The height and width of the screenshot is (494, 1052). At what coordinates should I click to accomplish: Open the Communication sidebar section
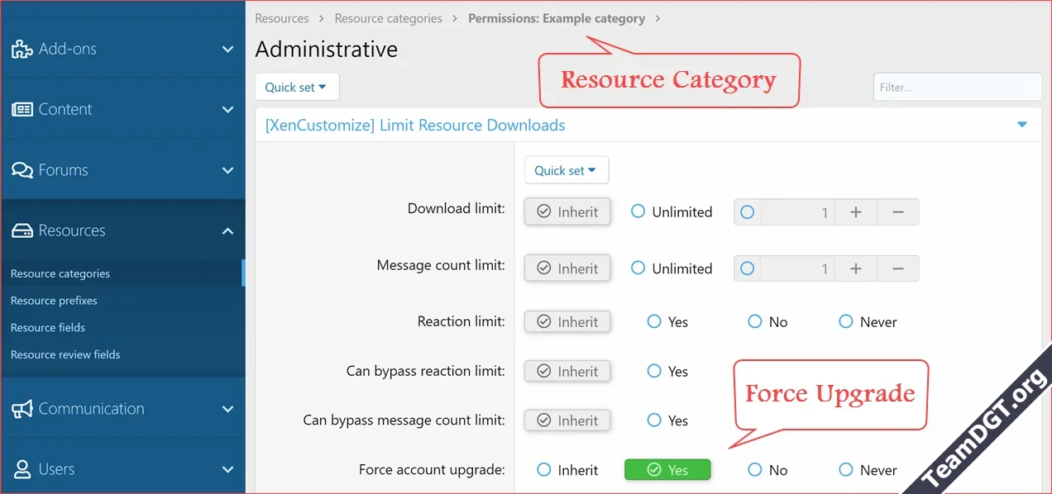coord(122,409)
